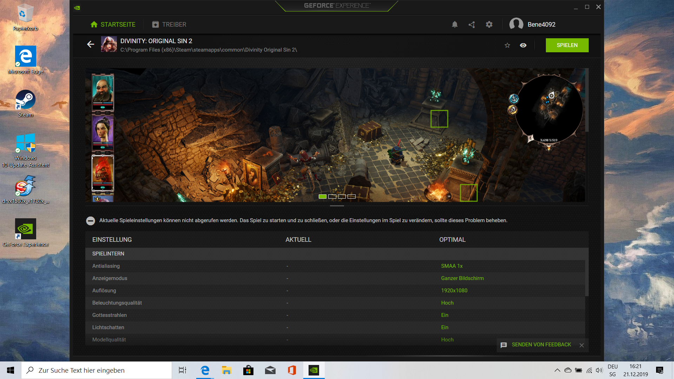Viewport: 674px width, 379px height.
Task: Click the settings list scrollbar
Action: tap(587, 277)
